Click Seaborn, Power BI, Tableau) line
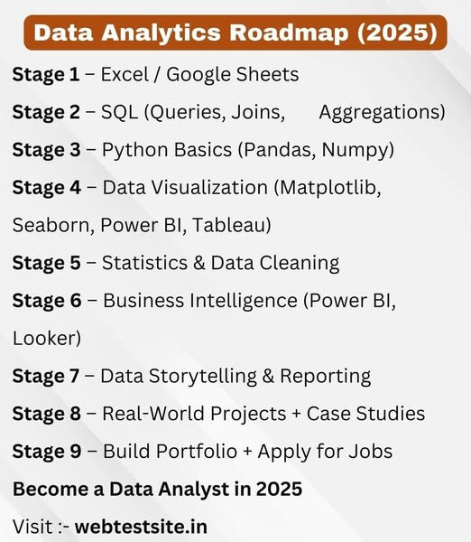This screenshot has height=542, width=471. (142, 225)
